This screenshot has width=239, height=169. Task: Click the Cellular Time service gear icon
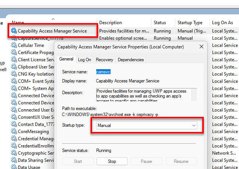coord(14,45)
